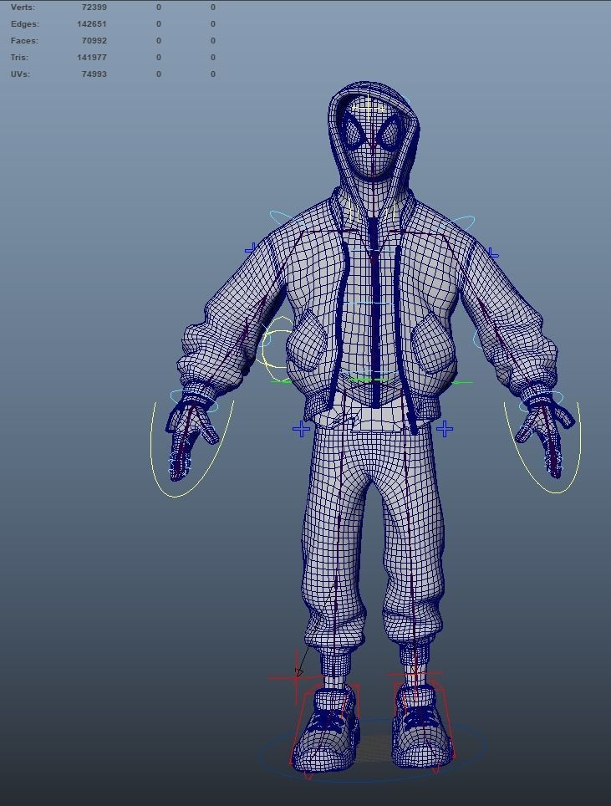Select the vertex count value 72399
The height and width of the screenshot is (806, 611).
point(94,8)
